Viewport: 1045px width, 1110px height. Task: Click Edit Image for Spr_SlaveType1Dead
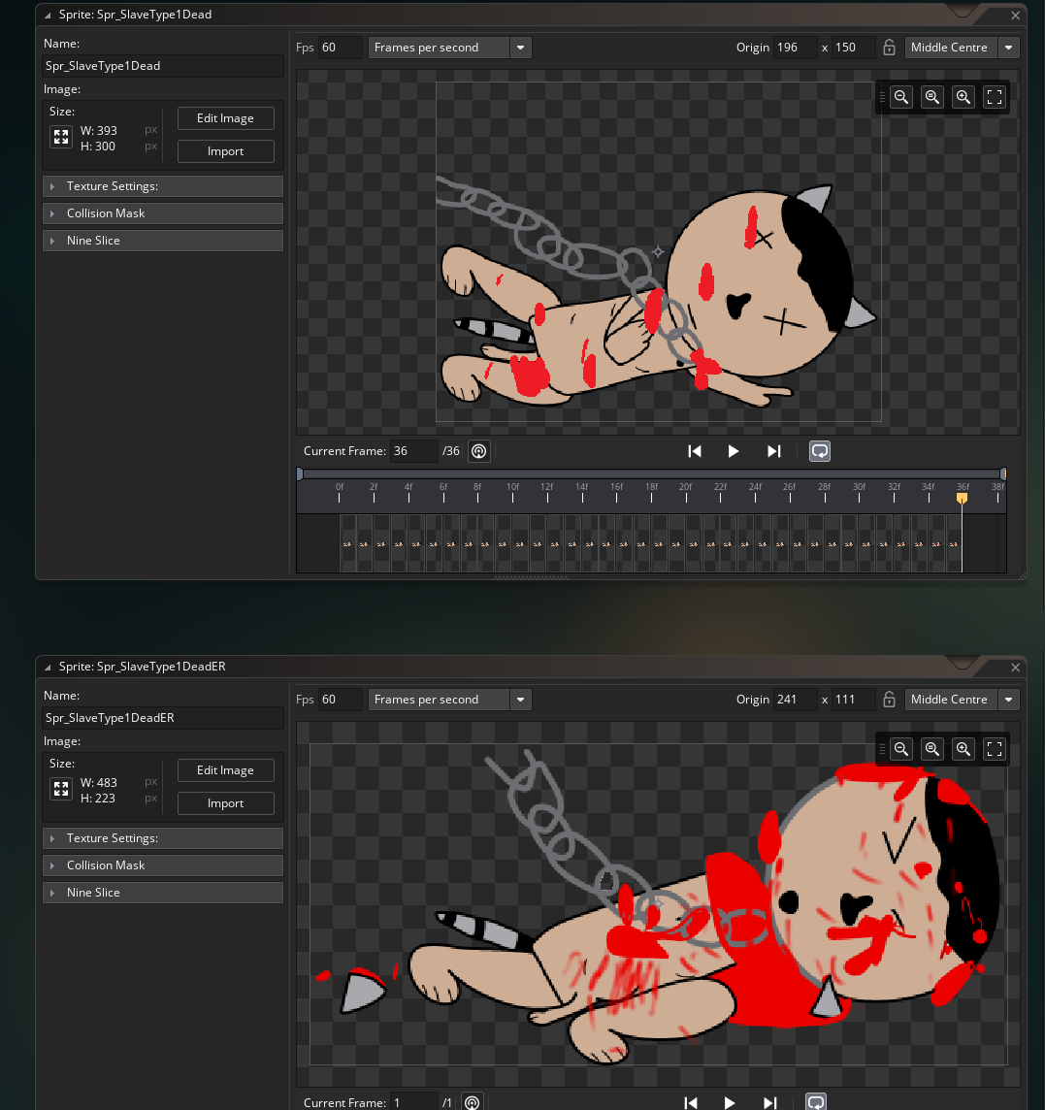point(225,118)
